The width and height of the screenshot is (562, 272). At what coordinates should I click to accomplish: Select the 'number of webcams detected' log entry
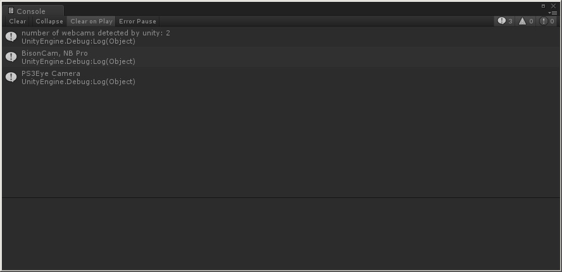[x=280, y=37]
